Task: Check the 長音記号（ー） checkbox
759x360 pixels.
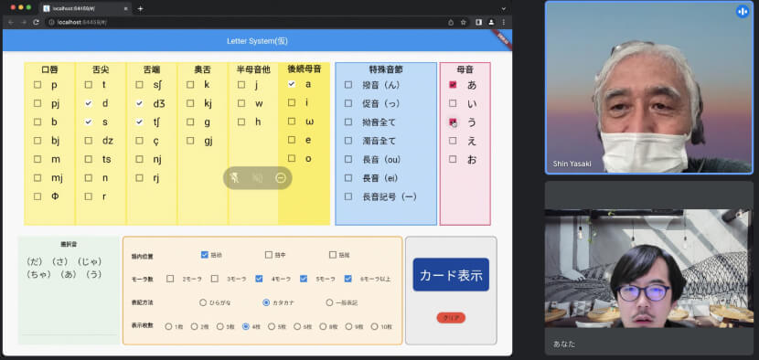Action: [348, 196]
